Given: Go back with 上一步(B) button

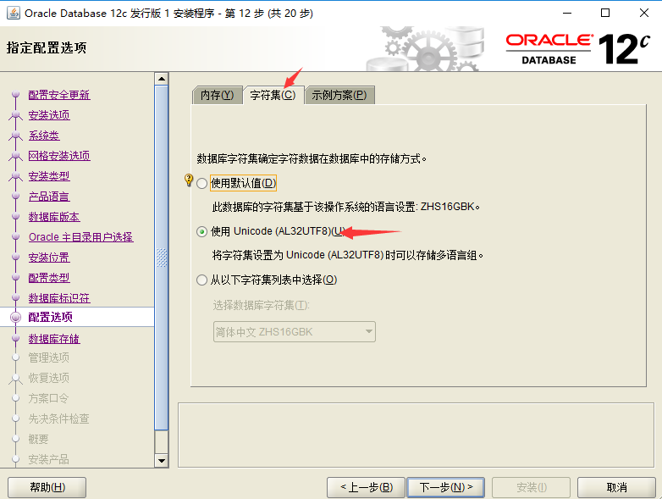Looking at the screenshot, I should (366, 488).
